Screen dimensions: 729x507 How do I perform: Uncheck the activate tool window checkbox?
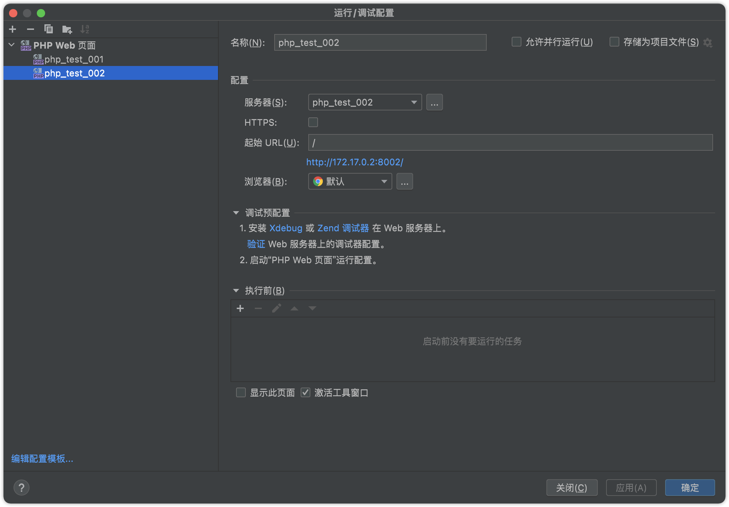pos(305,392)
